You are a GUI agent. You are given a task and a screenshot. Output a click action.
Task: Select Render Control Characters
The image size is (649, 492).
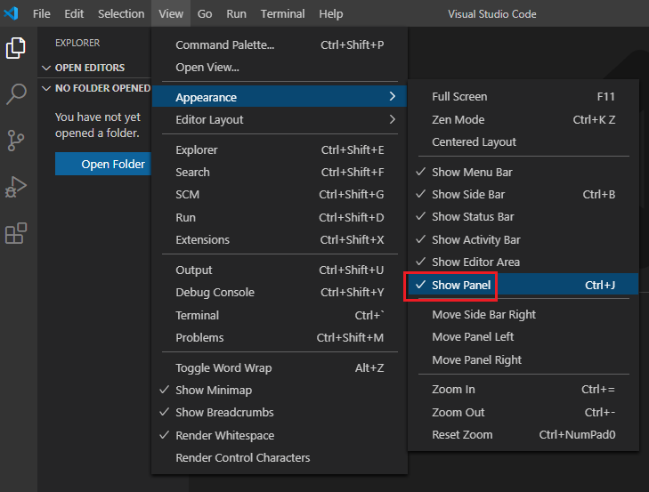coord(280,457)
